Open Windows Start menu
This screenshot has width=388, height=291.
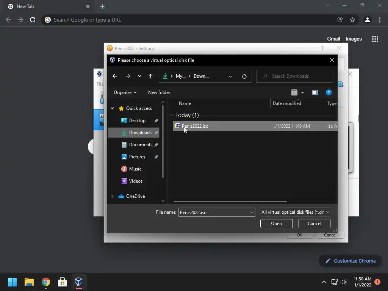coord(12,282)
